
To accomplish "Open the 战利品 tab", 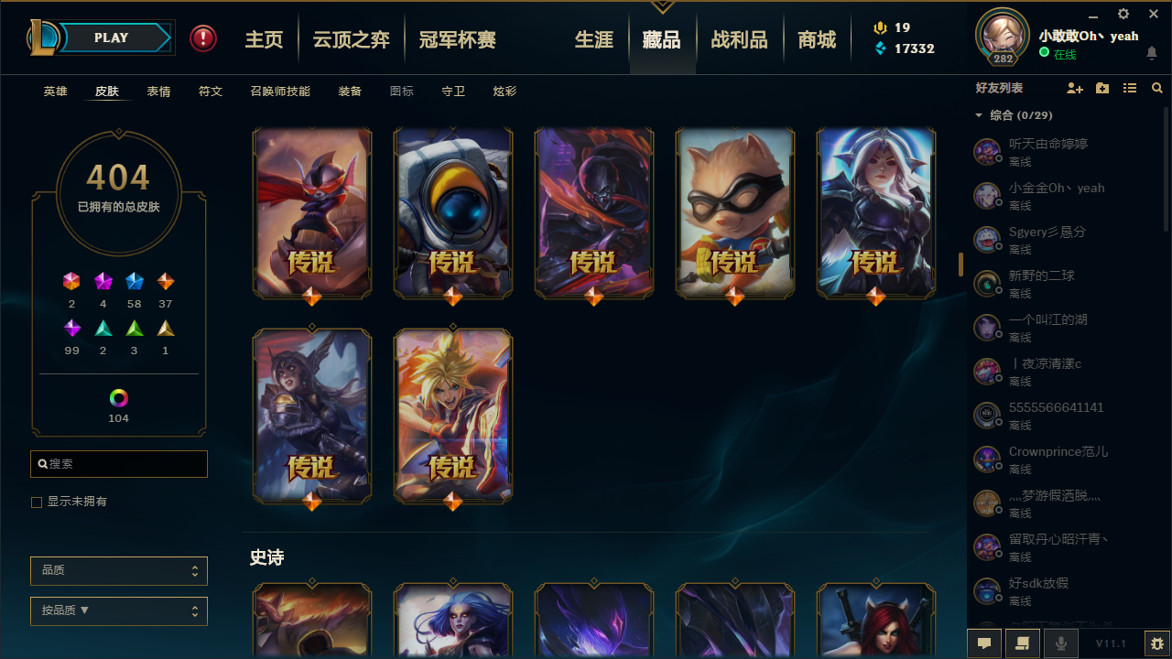I will coord(740,39).
